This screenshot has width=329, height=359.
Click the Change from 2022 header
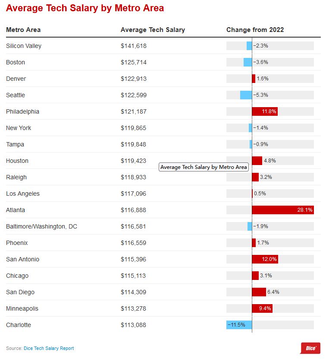pyautogui.click(x=255, y=30)
